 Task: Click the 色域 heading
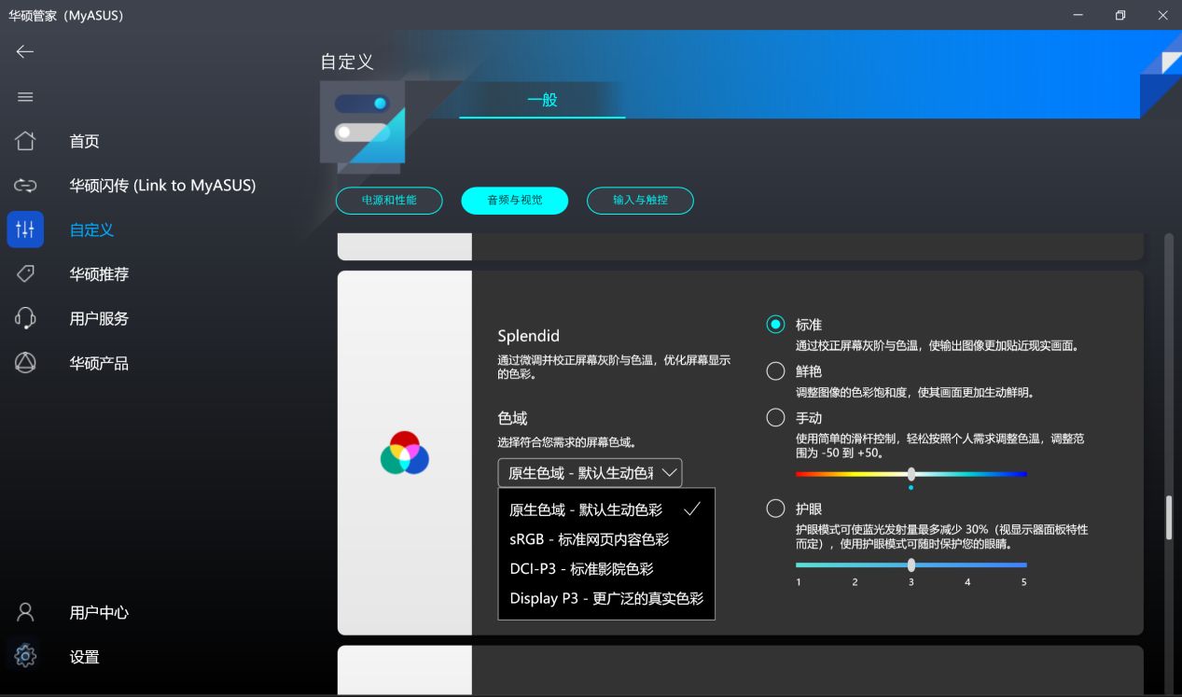tap(512, 418)
